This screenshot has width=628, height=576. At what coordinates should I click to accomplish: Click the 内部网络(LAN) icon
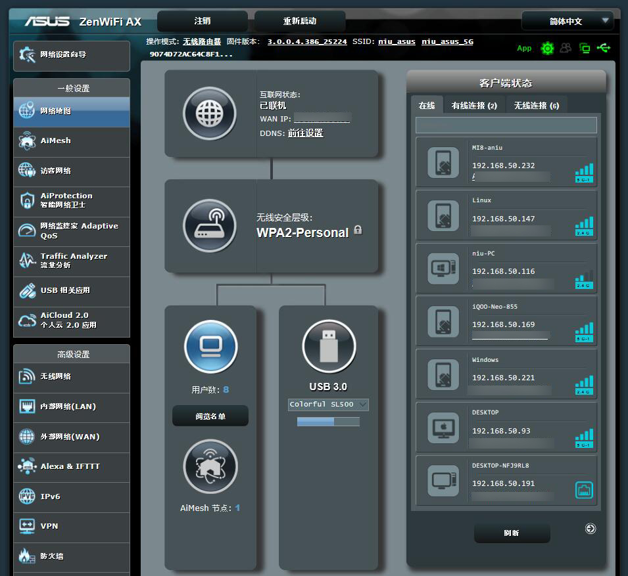(27, 407)
